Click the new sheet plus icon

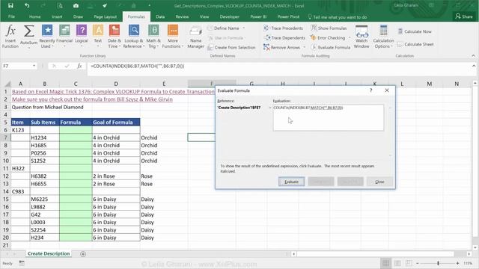pos(83,254)
